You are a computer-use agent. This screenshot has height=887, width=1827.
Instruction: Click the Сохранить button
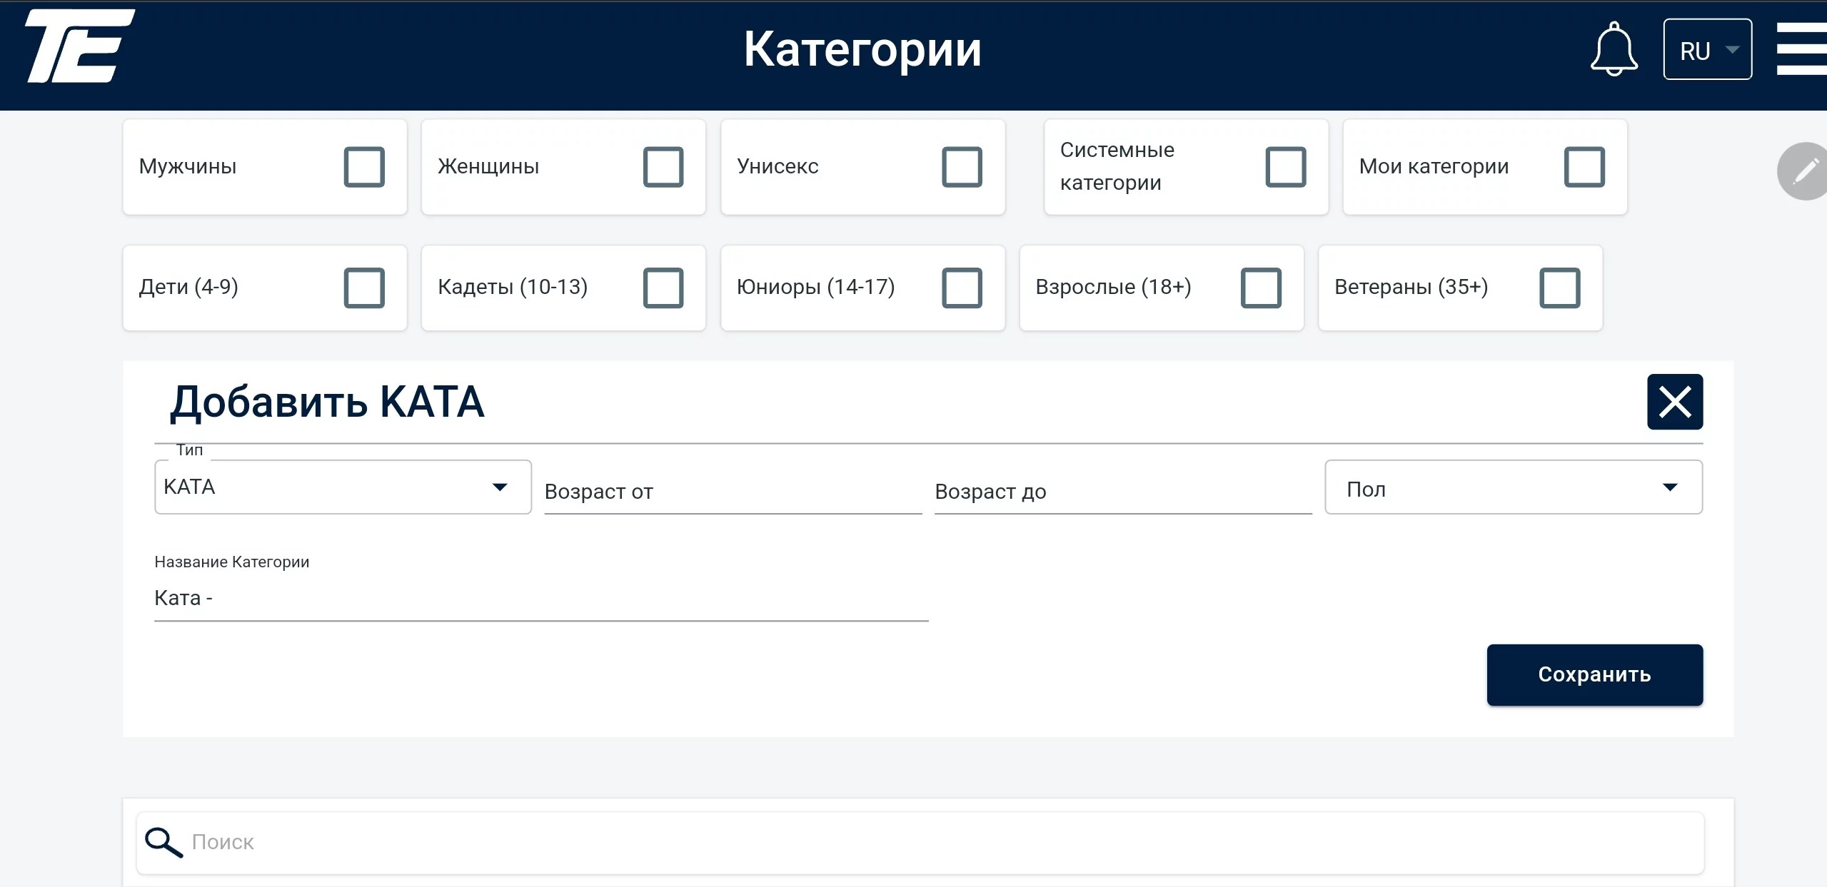[x=1595, y=675]
